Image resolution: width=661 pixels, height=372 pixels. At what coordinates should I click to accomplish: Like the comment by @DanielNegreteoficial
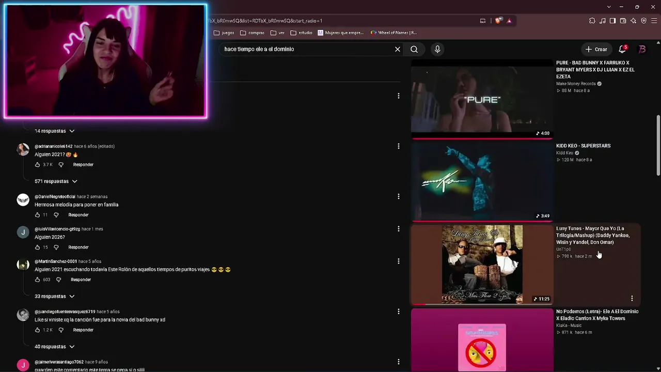(x=37, y=215)
